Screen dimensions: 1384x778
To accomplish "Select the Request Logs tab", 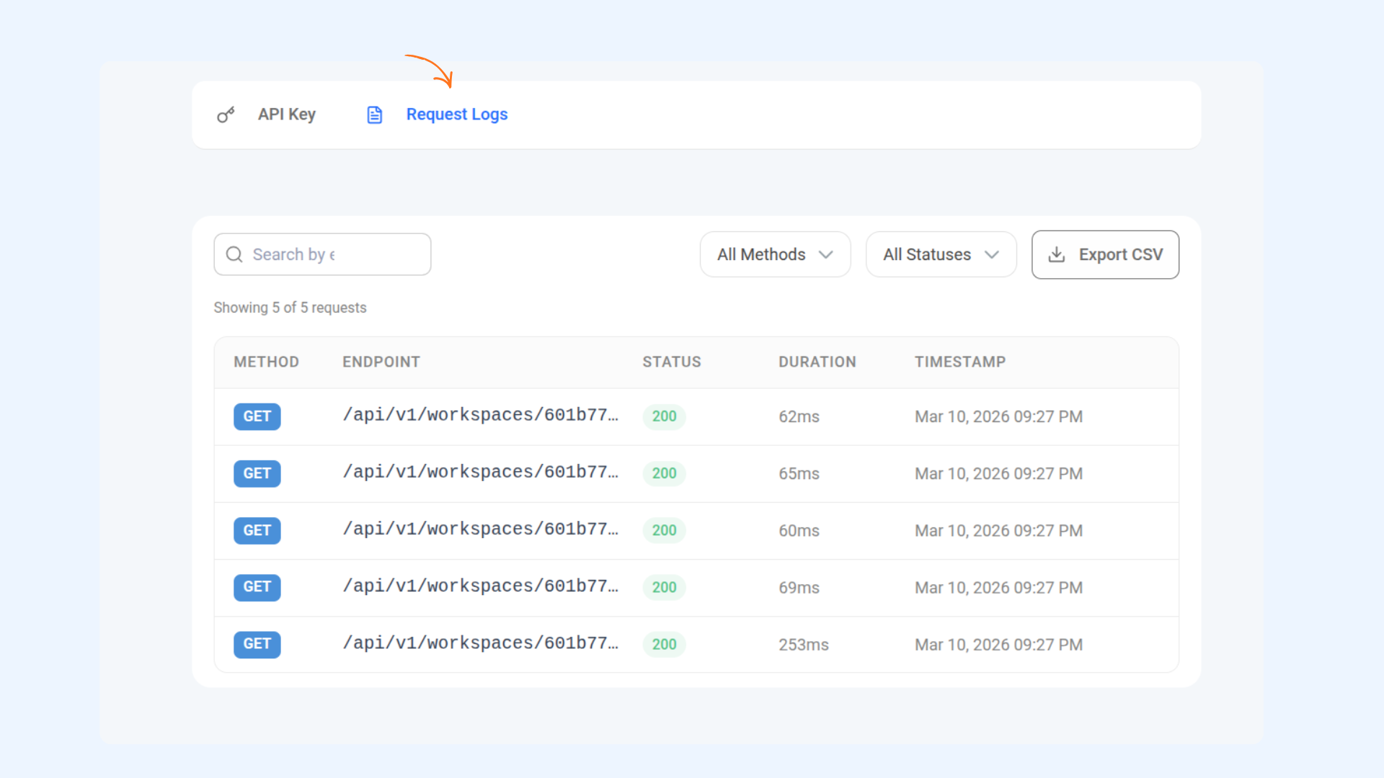I will [x=456, y=115].
